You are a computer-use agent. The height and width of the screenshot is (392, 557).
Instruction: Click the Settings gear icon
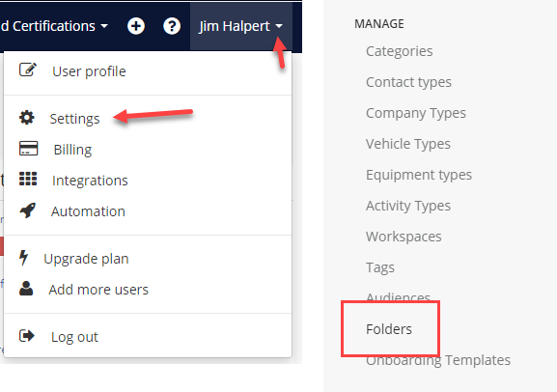(27, 118)
